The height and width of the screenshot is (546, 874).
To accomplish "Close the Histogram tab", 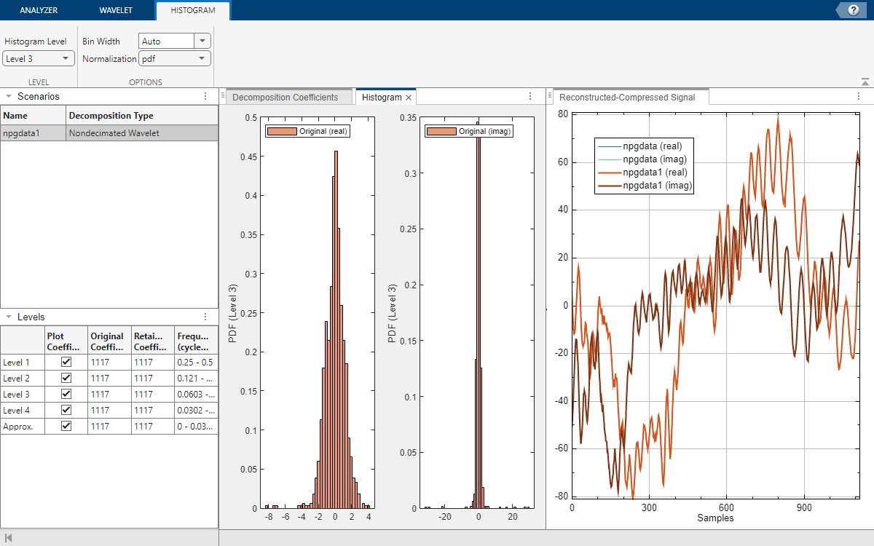I will tap(409, 98).
